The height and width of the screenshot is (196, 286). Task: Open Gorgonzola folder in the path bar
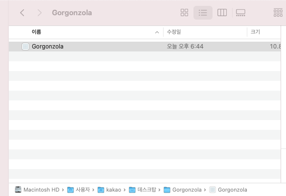187,190
